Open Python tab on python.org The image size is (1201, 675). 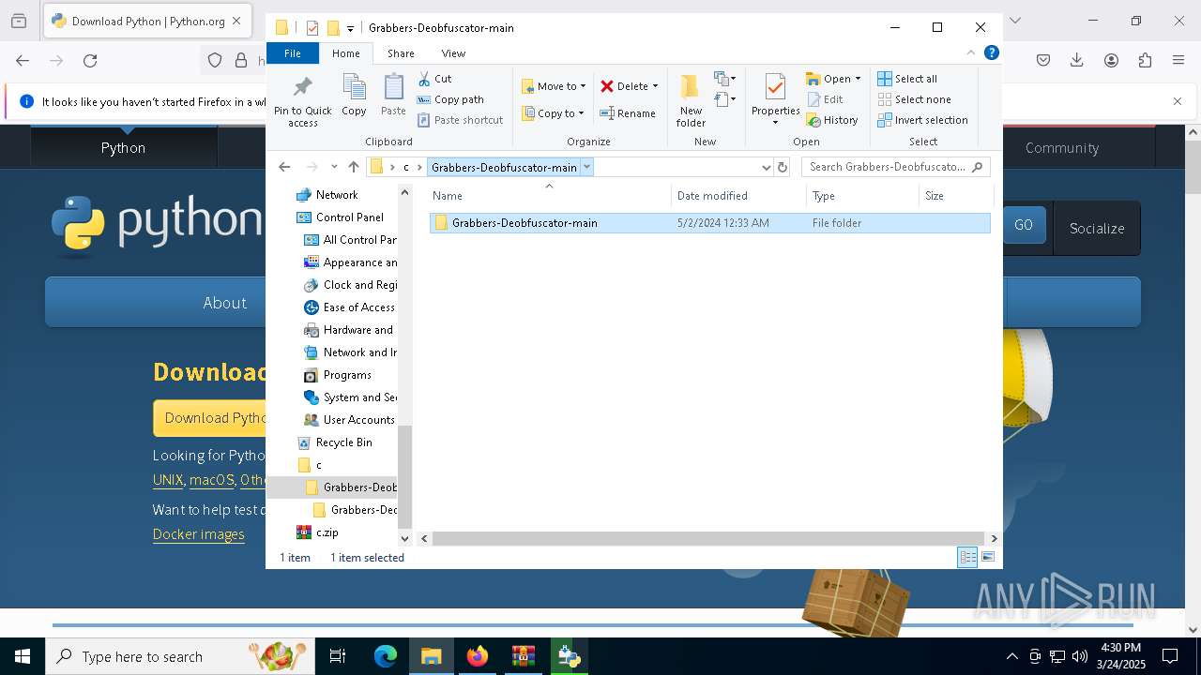(x=123, y=147)
